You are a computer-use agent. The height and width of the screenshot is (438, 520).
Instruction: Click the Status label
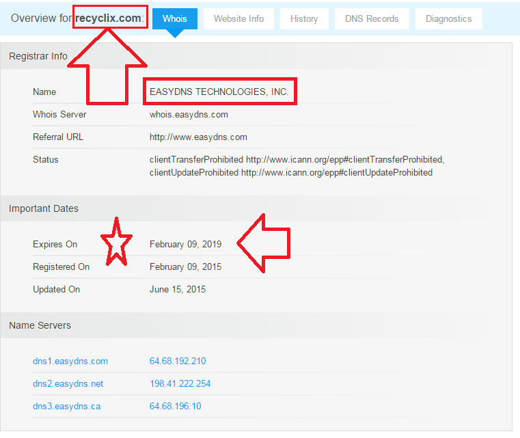[x=45, y=159]
